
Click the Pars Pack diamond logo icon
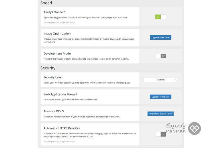[194, 129]
